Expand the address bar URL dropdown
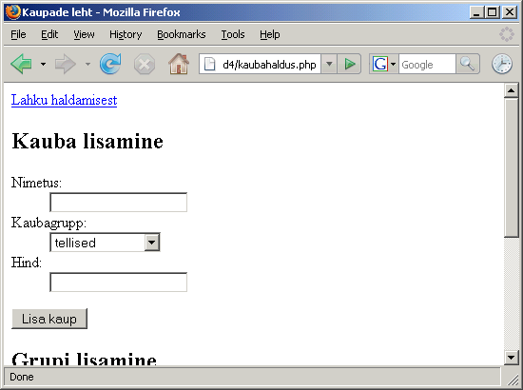The height and width of the screenshot is (390, 523). 329,64
